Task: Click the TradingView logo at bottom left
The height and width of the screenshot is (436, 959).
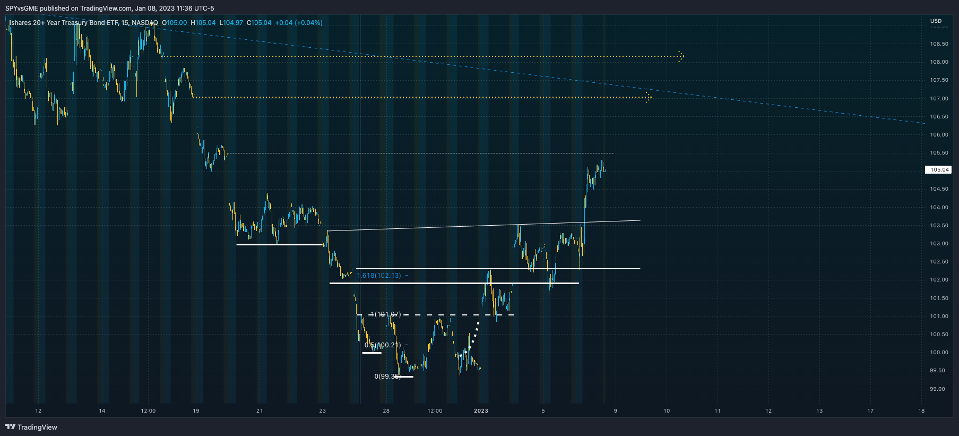Action: (x=31, y=427)
